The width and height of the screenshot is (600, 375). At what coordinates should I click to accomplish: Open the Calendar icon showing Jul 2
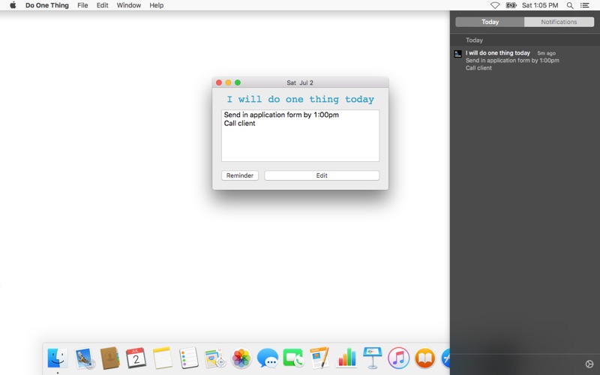click(136, 358)
